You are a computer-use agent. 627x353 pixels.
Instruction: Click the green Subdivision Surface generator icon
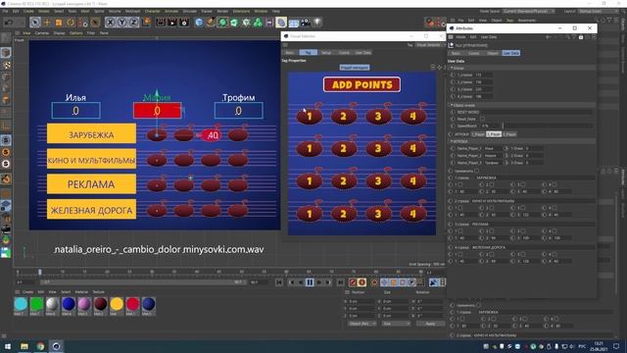[222, 23]
